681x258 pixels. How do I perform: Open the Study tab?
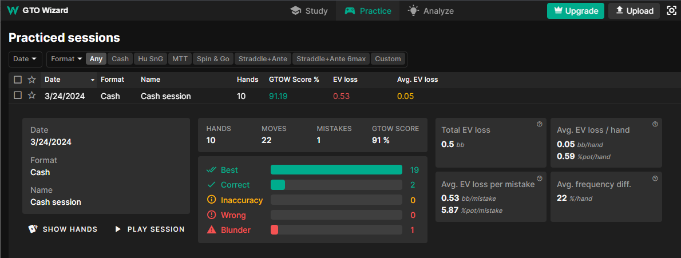[x=309, y=11]
